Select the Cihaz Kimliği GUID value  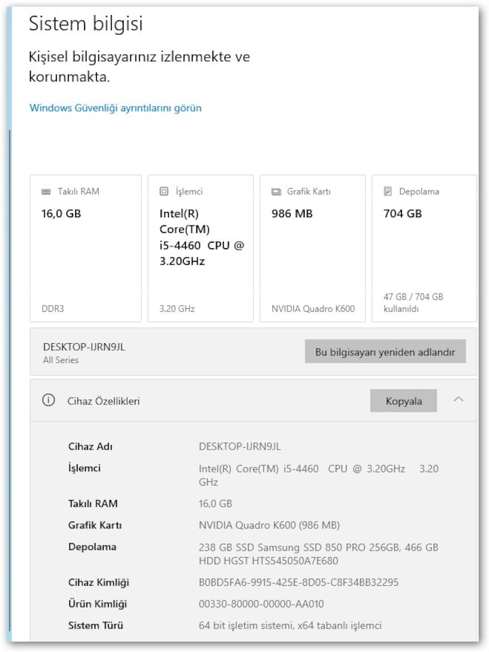(x=299, y=583)
